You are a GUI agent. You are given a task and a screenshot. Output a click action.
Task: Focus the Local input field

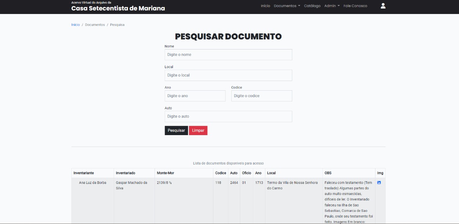(x=228, y=75)
